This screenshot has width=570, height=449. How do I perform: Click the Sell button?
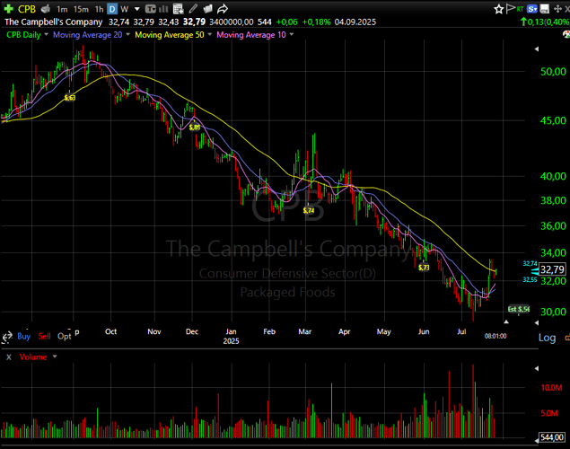(44, 336)
